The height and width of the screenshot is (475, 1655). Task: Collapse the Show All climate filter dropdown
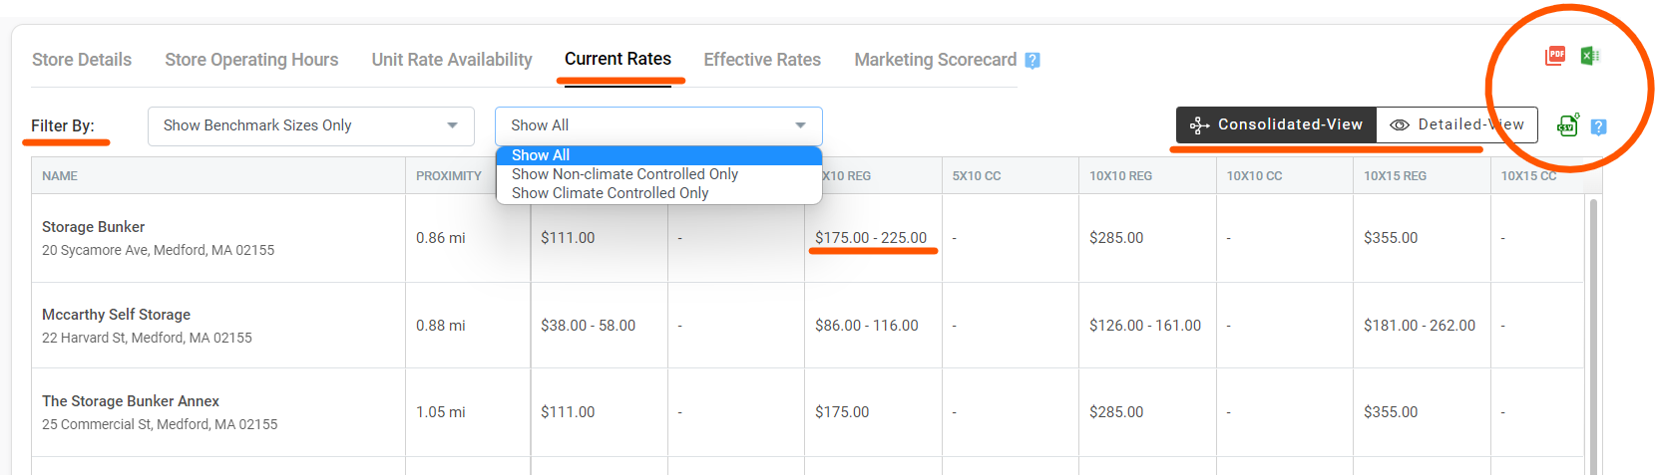pyautogui.click(x=658, y=125)
